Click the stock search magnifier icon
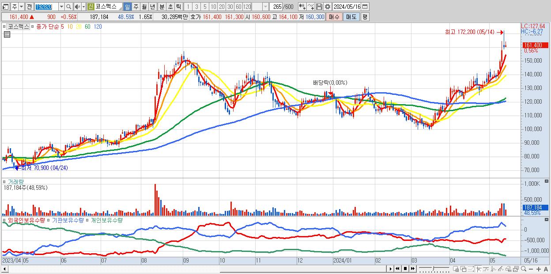This screenshot has height=274, width=551. 69,7
